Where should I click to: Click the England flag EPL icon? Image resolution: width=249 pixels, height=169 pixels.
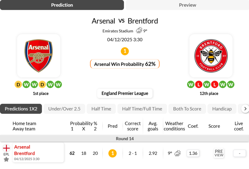pyautogui.click(x=6, y=148)
